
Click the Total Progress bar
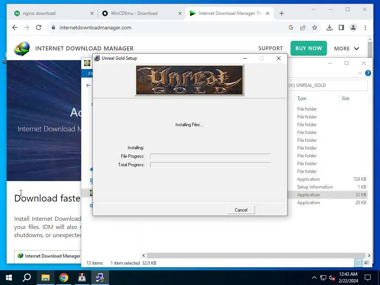click(x=211, y=165)
